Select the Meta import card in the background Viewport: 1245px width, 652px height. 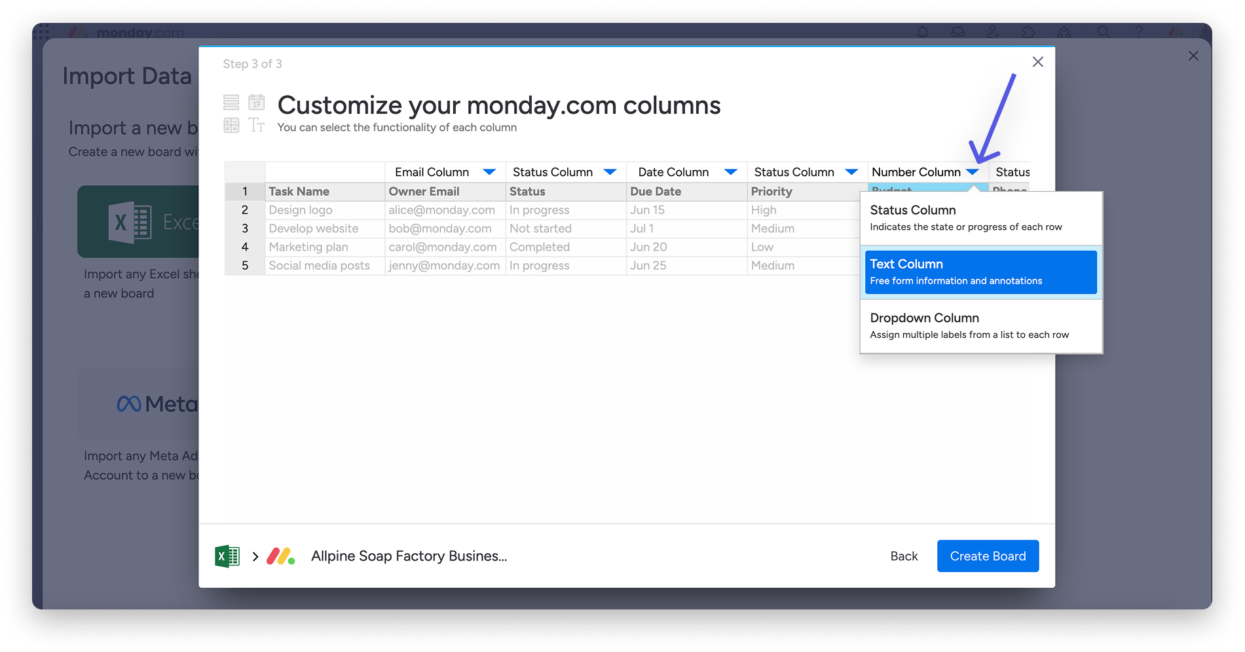point(138,403)
